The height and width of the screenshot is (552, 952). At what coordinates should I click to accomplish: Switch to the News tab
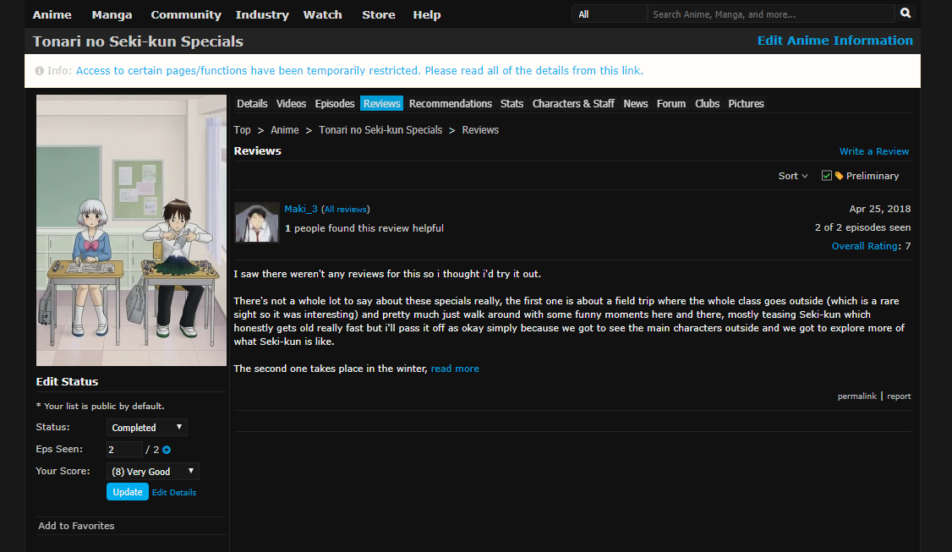[x=636, y=104]
